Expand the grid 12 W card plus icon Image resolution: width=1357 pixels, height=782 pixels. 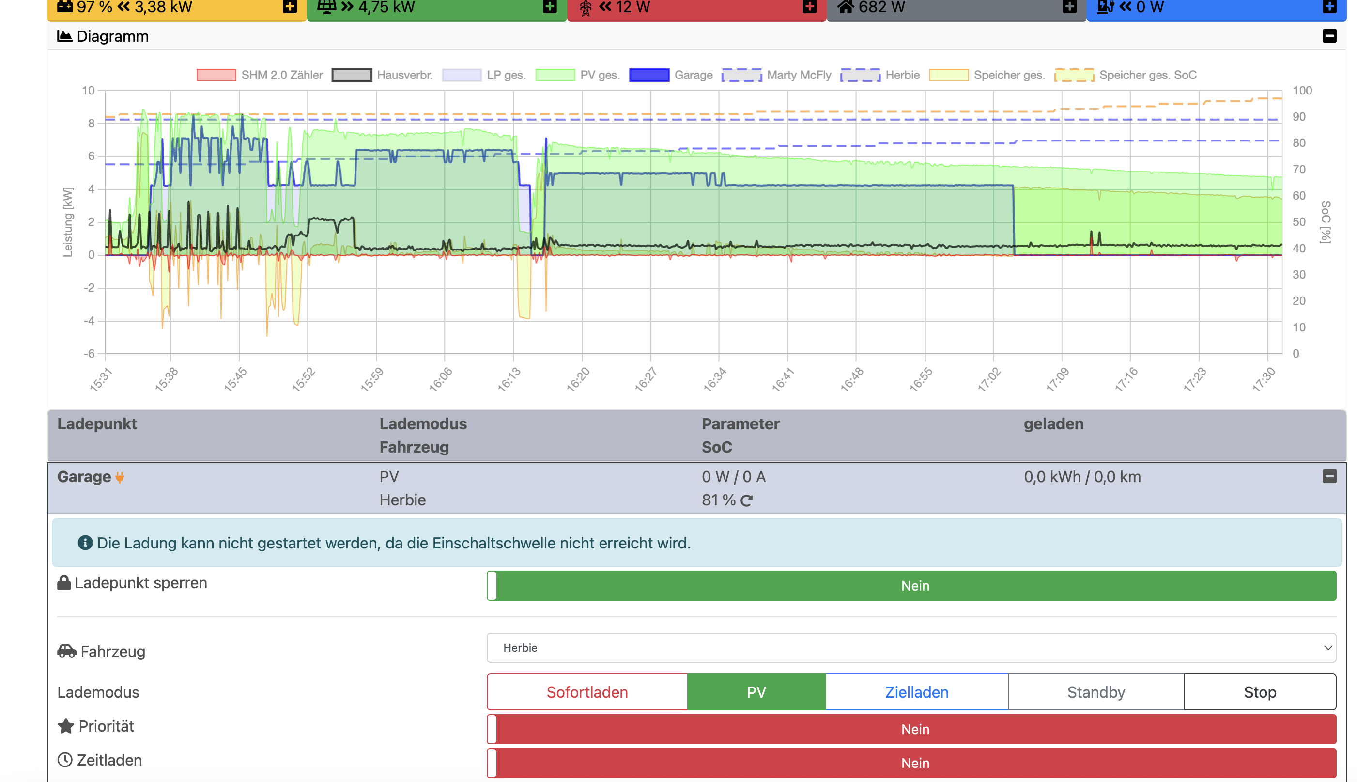pos(809,6)
